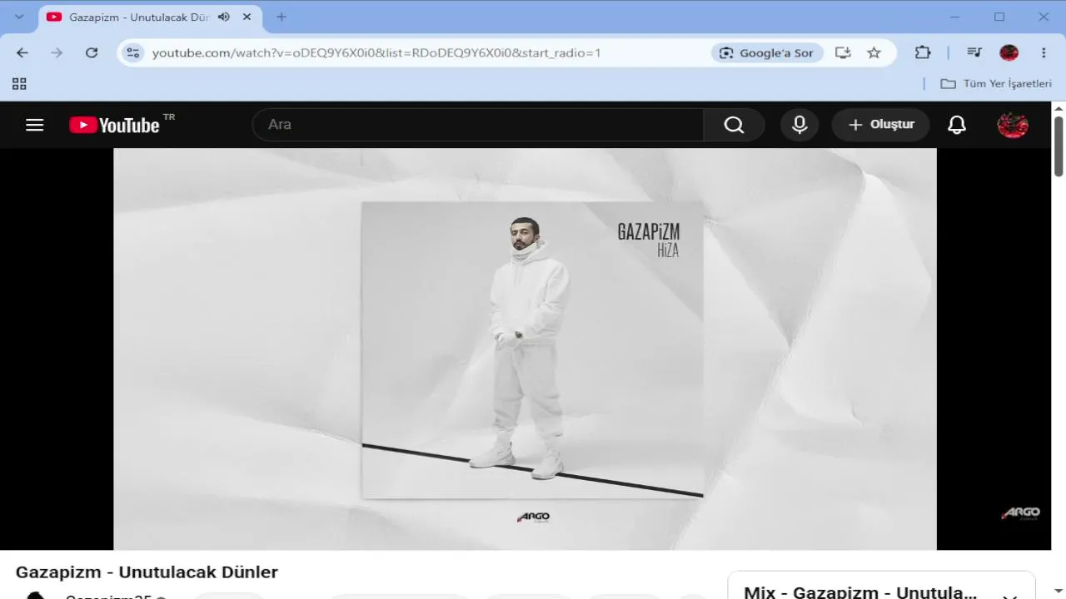Expand the tab search dropdown

pyautogui.click(x=19, y=17)
